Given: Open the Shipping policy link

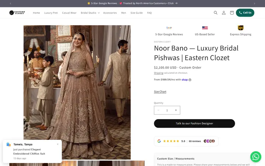Looking at the screenshot, I should point(159,73).
